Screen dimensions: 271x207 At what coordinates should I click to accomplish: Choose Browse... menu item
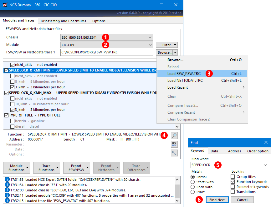click(x=202, y=60)
